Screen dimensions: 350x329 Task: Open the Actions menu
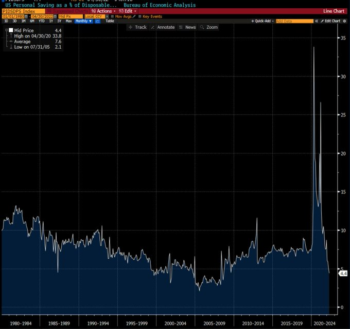tap(103, 11)
